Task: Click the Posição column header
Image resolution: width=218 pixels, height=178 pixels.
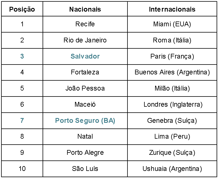Action: tap(22, 9)
